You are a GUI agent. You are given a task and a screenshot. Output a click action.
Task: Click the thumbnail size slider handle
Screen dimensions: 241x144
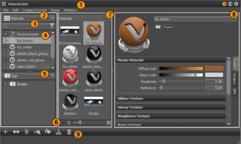[80, 122]
